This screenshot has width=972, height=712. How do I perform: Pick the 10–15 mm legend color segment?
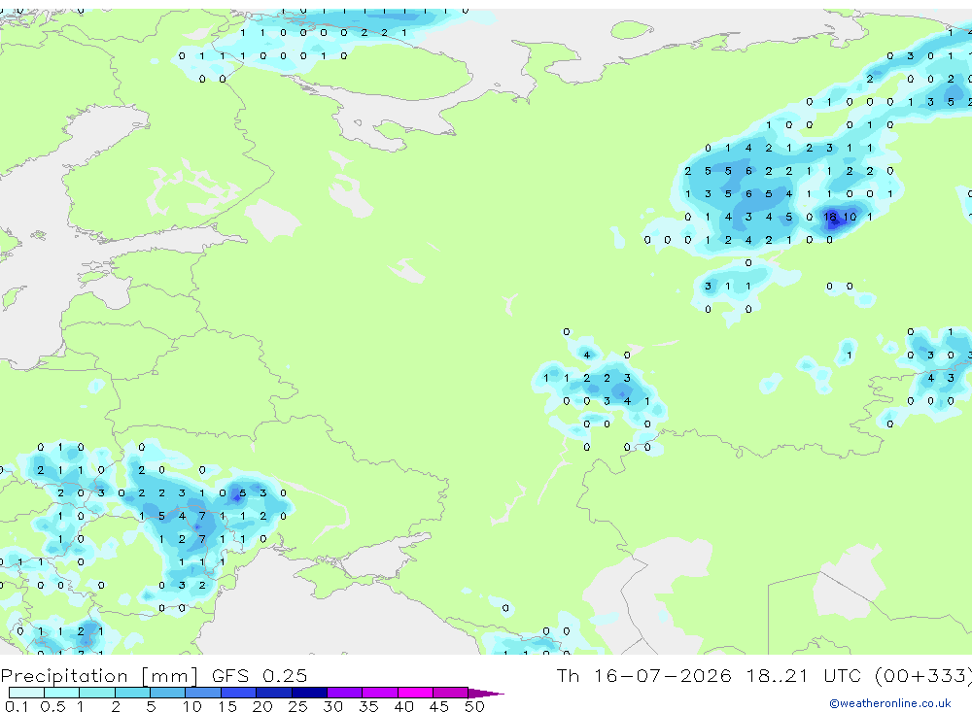[203, 693]
